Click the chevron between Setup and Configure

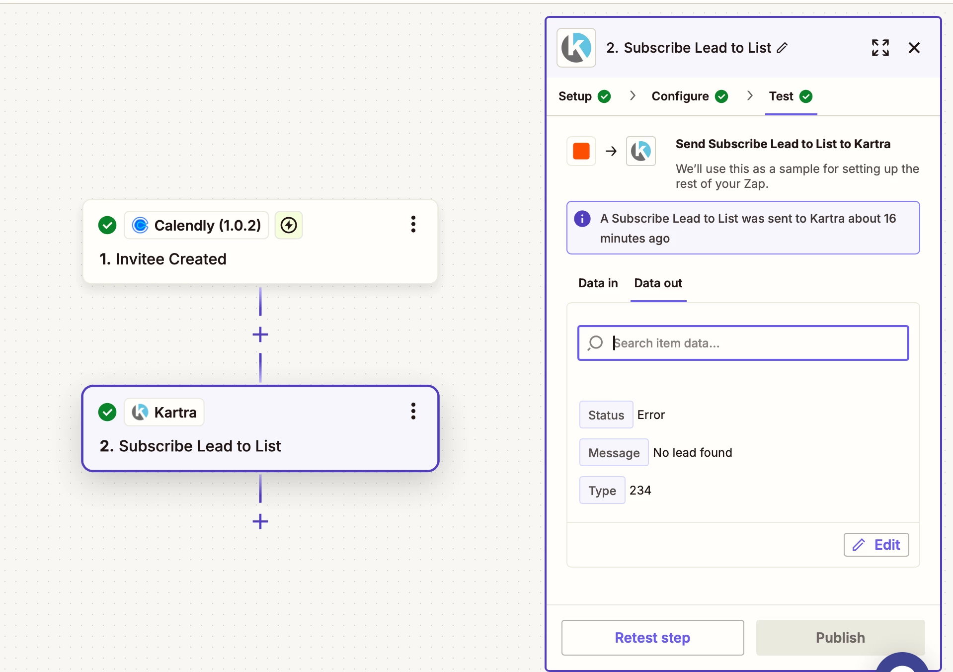(632, 95)
